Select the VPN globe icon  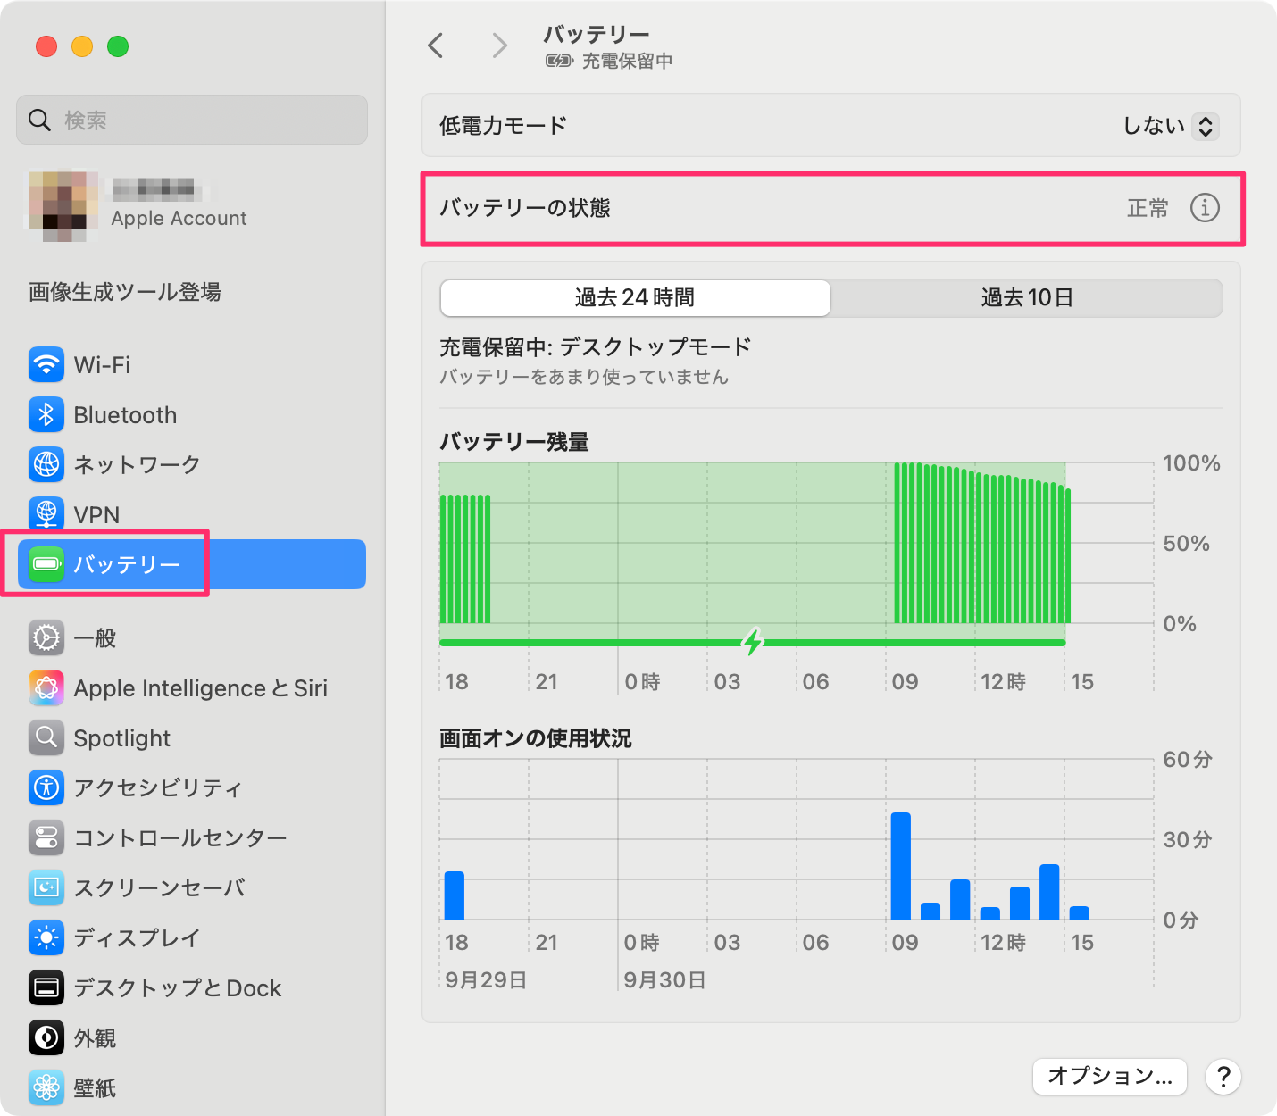46,514
